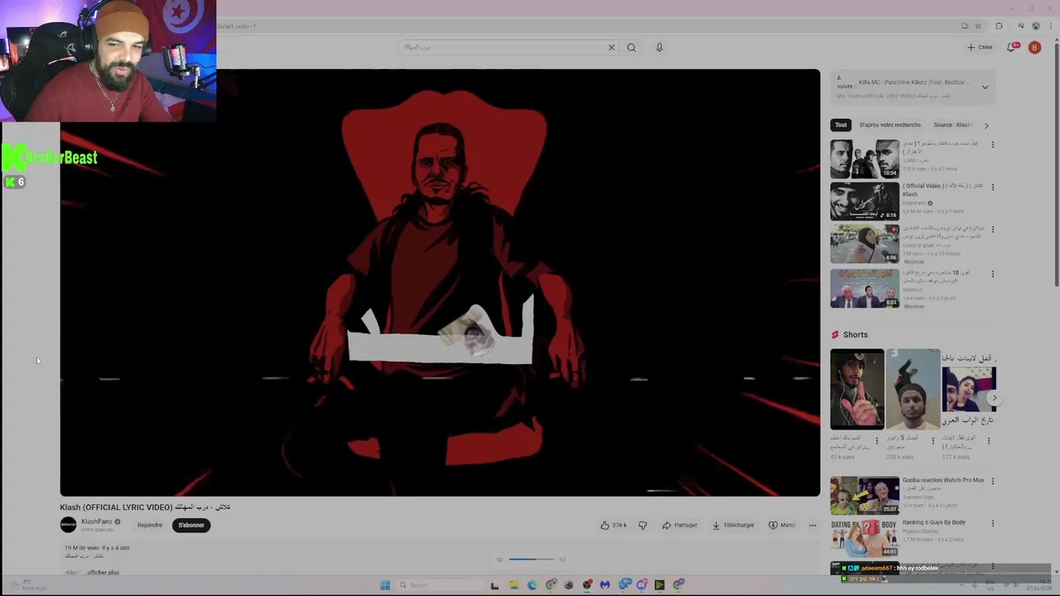1060x596 pixels.
Task: Click the Shorts section logo
Action: 835,334
